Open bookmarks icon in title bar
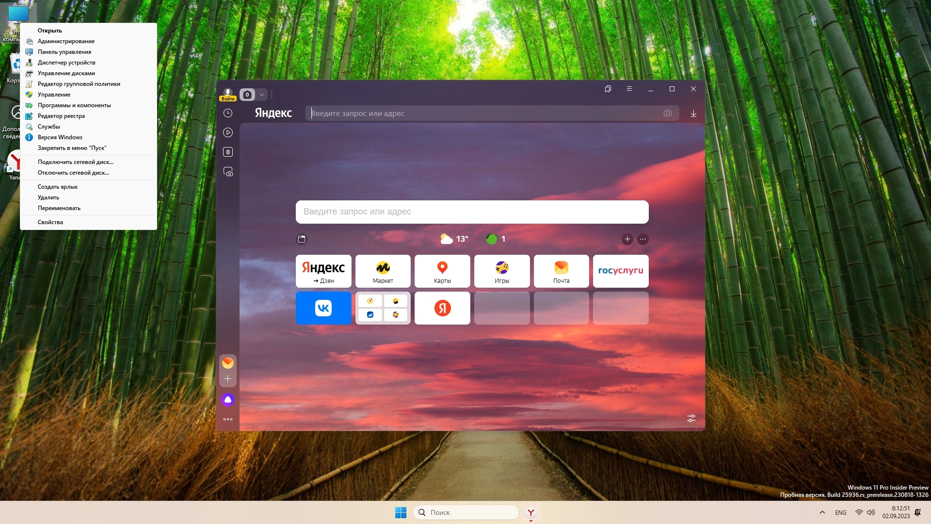This screenshot has height=524, width=931. point(608,89)
